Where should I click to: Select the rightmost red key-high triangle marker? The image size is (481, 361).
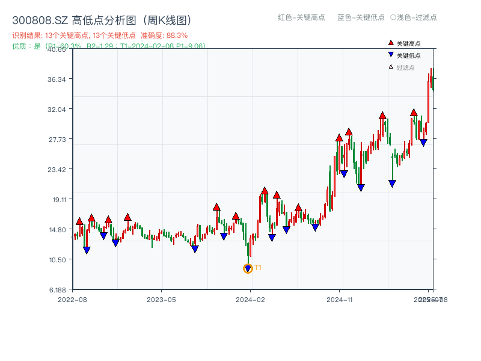[414, 113]
